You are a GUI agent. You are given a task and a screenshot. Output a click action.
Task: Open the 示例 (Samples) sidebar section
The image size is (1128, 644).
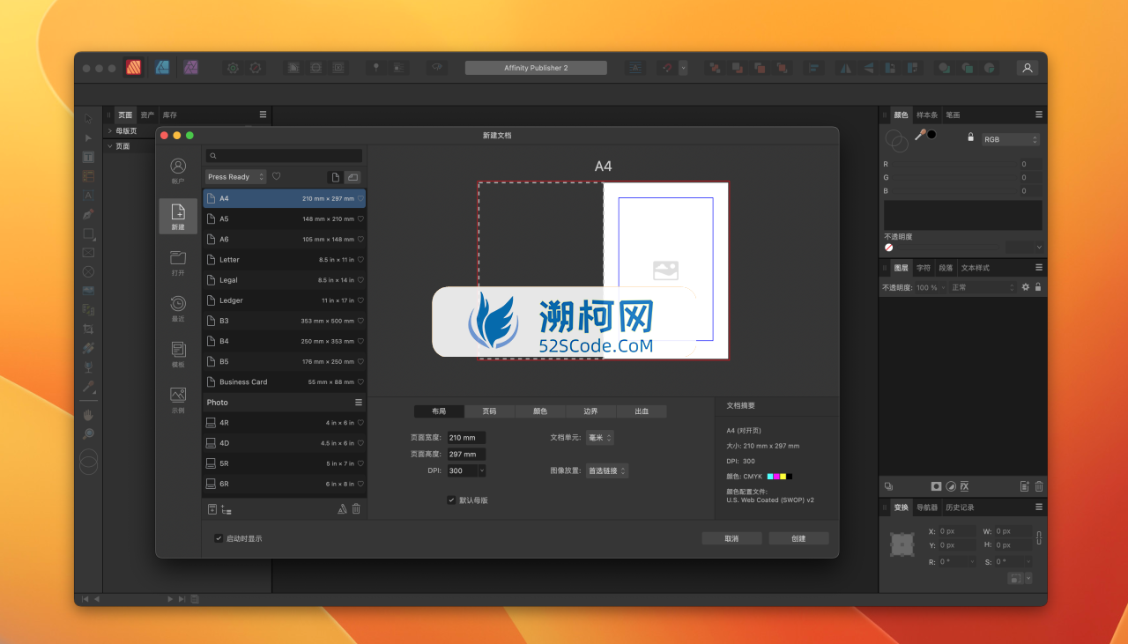coord(178,400)
